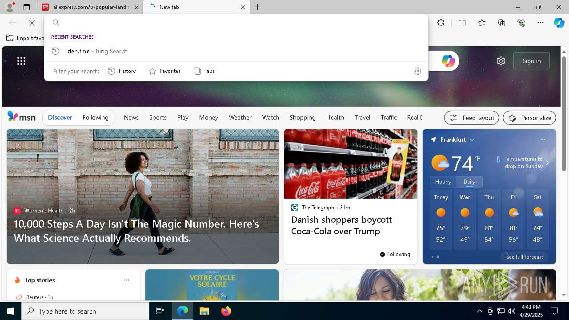
Task: Open the Collections icon
Action: (x=501, y=23)
